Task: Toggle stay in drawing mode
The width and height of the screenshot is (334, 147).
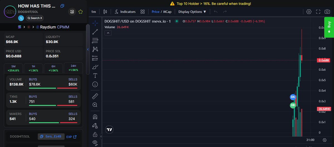Action: pos(95,126)
